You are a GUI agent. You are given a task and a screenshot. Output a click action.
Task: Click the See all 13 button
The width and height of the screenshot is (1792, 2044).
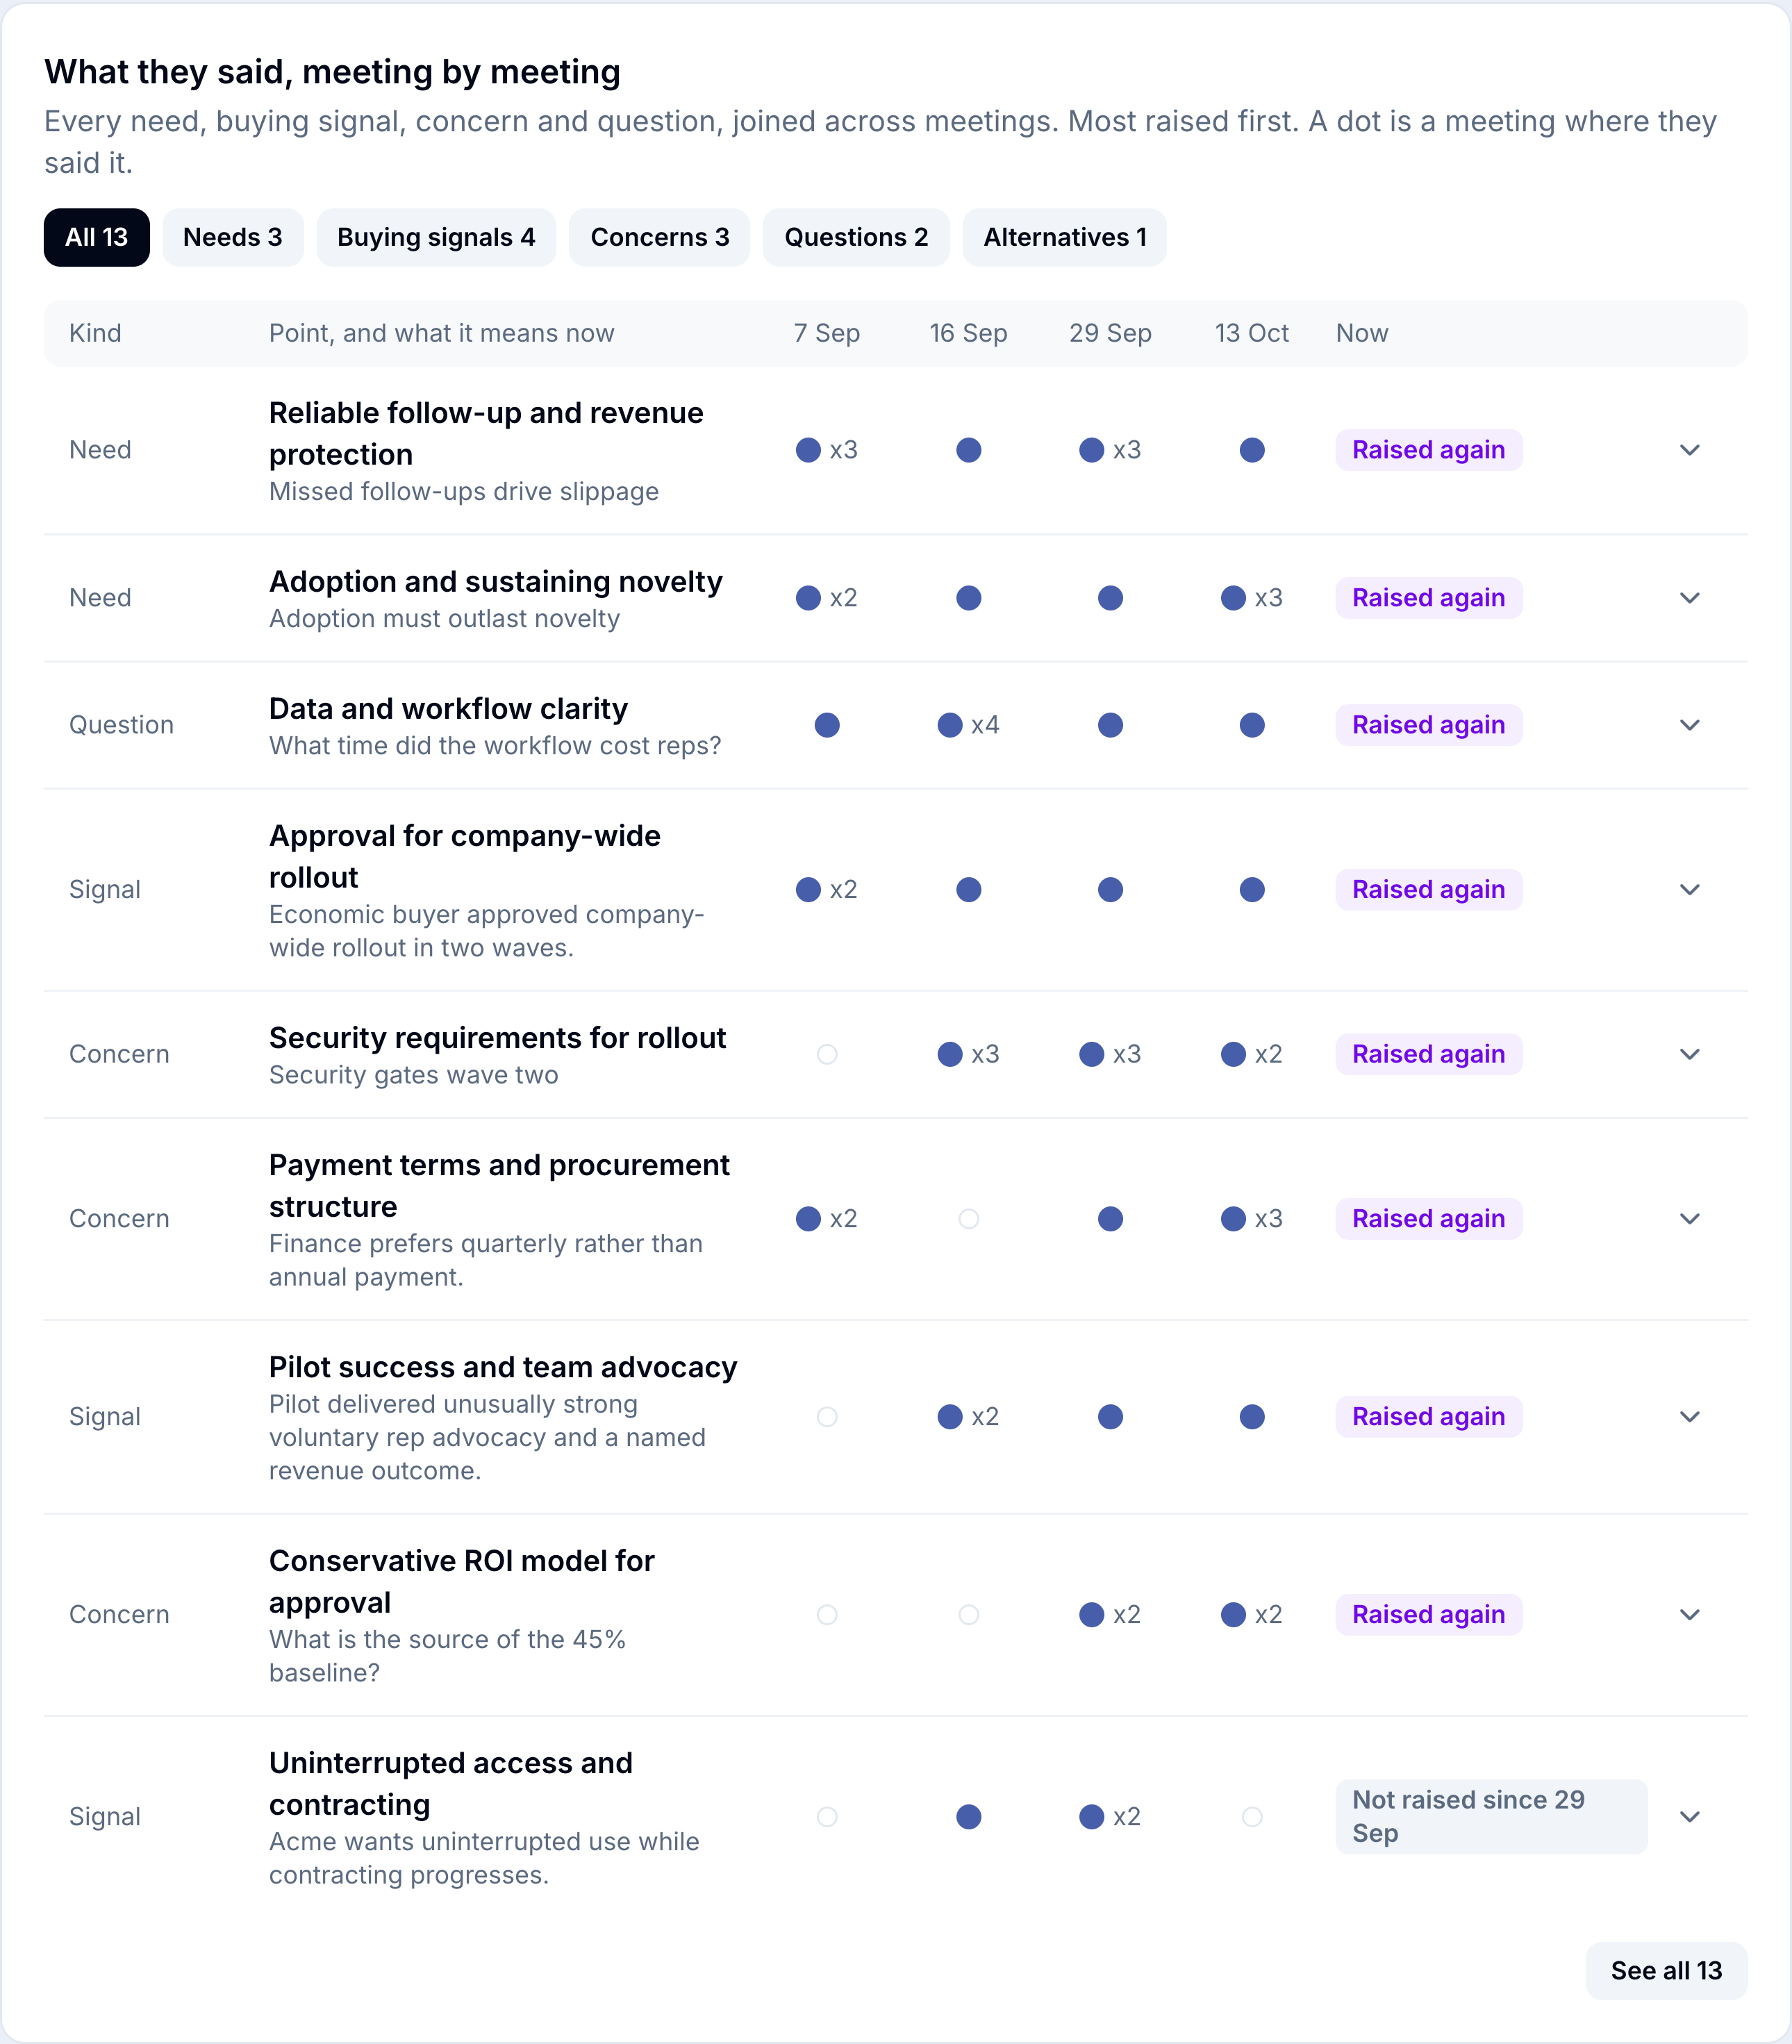tap(1666, 1971)
